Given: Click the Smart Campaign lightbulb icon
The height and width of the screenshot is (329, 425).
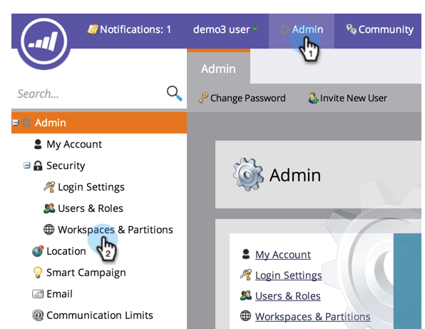Looking at the screenshot, I should pyautogui.click(x=38, y=273).
